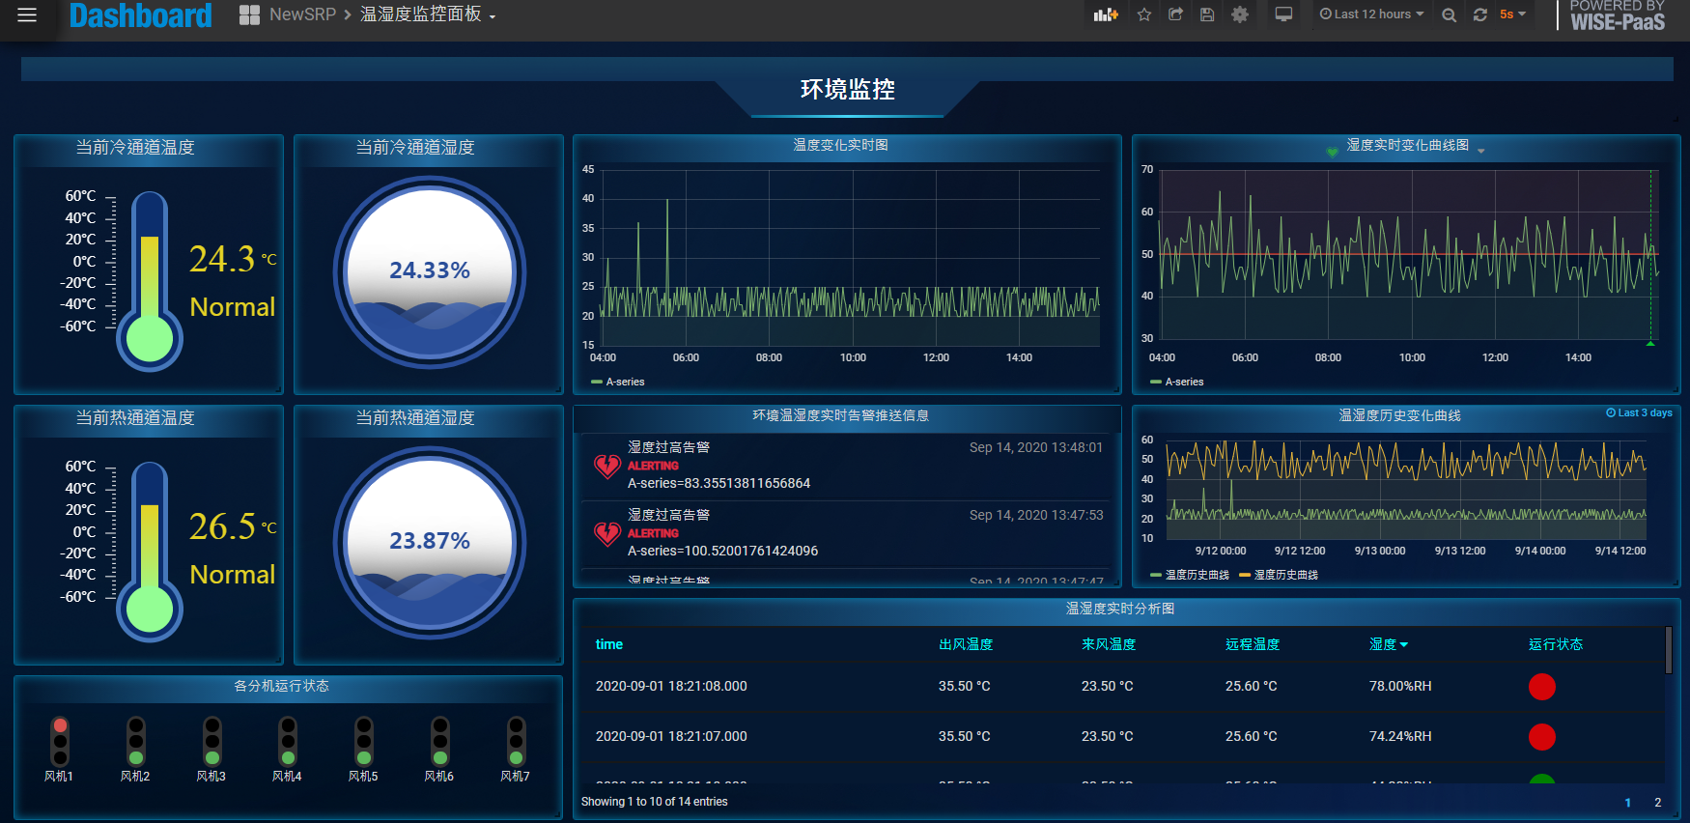Sort table by time column header
This screenshot has width=1690, height=823.
pyautogui.click(x=609, y=644)
